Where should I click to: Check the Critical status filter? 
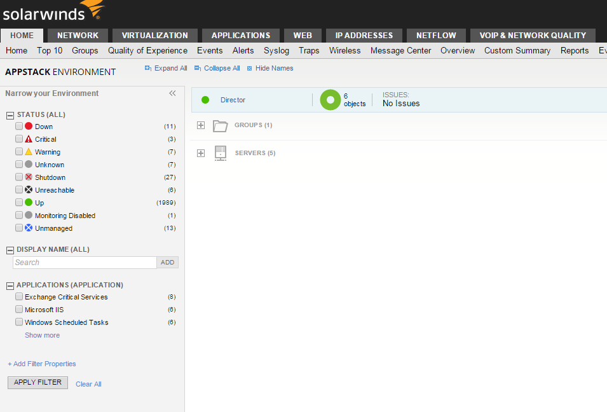[x=19, y=139]
